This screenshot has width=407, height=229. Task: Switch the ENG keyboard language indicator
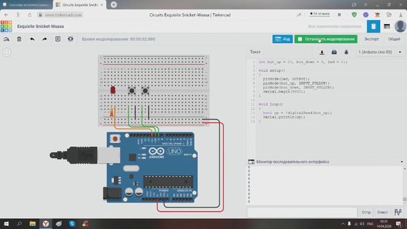point(370,223)
